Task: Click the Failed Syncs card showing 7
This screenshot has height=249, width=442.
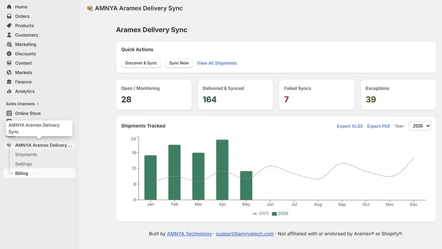Action: [x=317, y=95]
